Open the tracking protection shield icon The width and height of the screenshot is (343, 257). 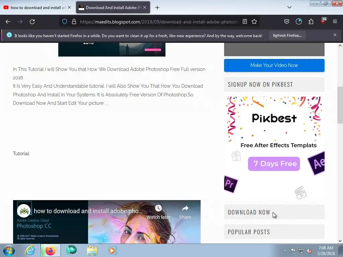[x=65, y=22]
